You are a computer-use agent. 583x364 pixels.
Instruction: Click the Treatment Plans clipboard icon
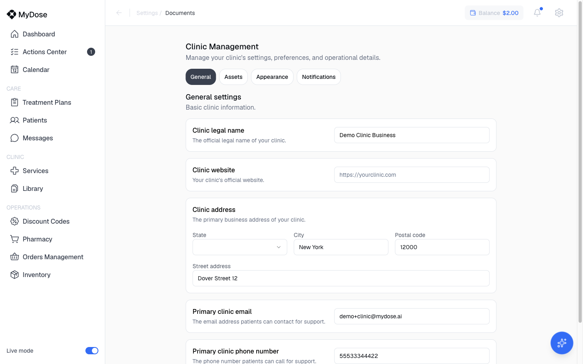15,102
